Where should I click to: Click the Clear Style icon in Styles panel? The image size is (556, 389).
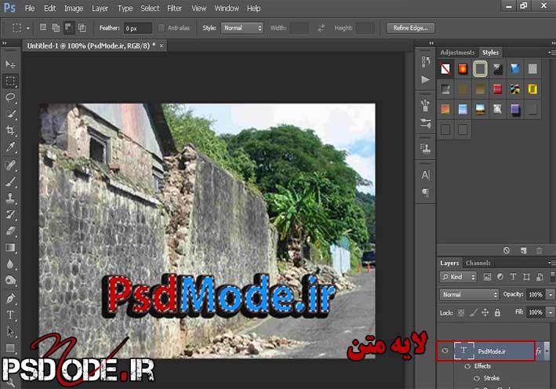507,250
